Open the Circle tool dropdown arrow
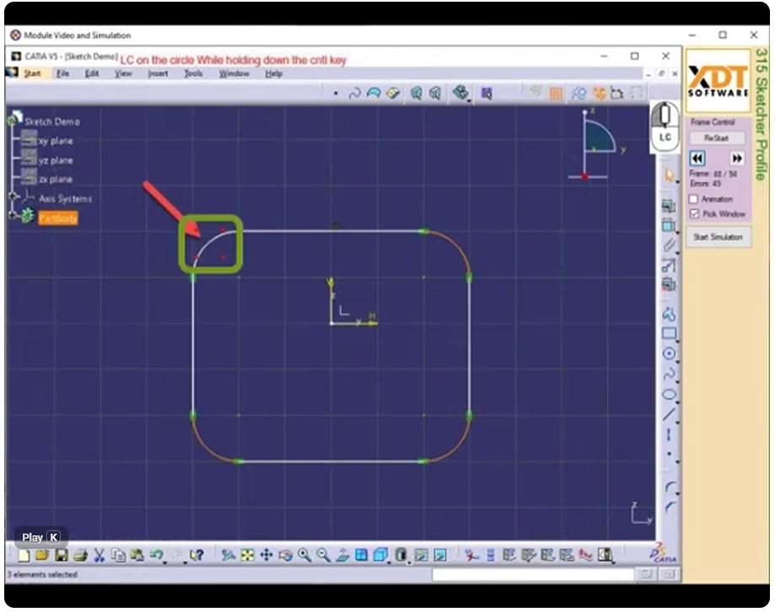The width and height of the screenshot is (775, 612). tap(678, 361)
